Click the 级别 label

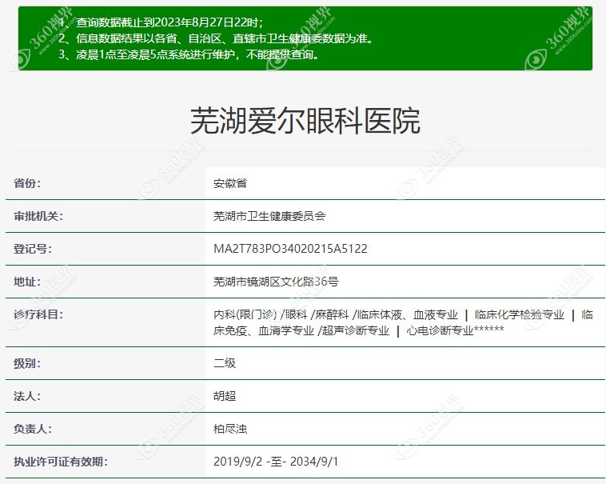click(27, 363)
